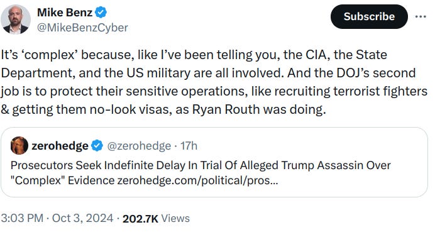Viewport: 435px width, 232px height.
Task: Click the zerohedge avatar in quoted tweet
Action: pos(19,145)
